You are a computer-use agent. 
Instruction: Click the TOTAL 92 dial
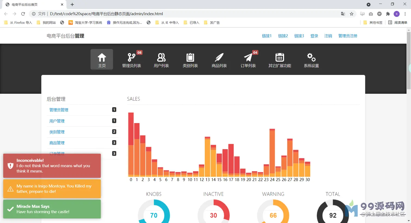coord(333,215)
